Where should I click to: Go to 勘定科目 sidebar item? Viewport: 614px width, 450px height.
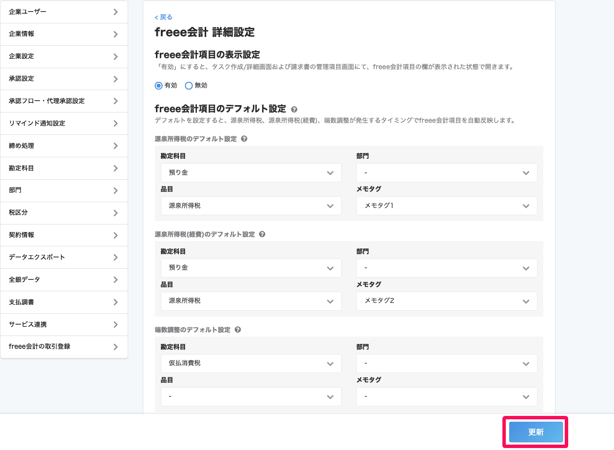click(64, 169)
